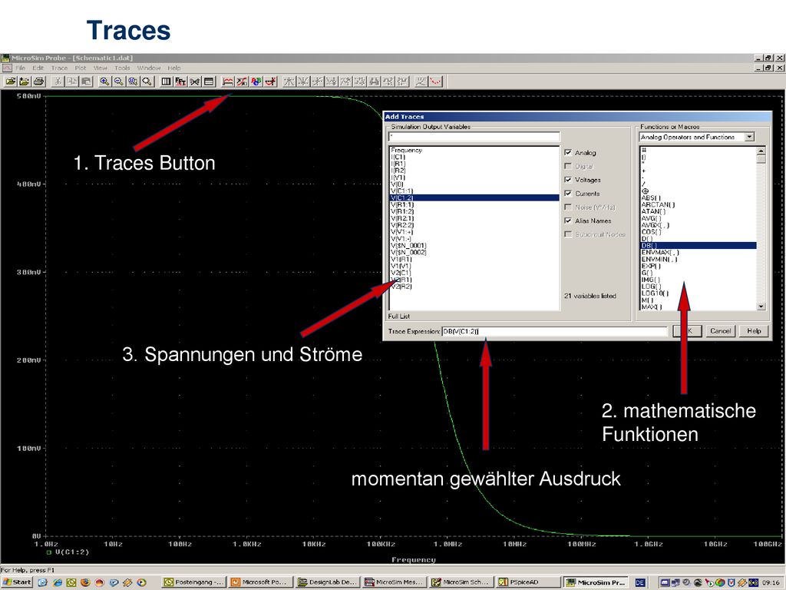Toggle the Currents checkbox
The height and width of the screenshot is (590, 786).
point(568,193)
